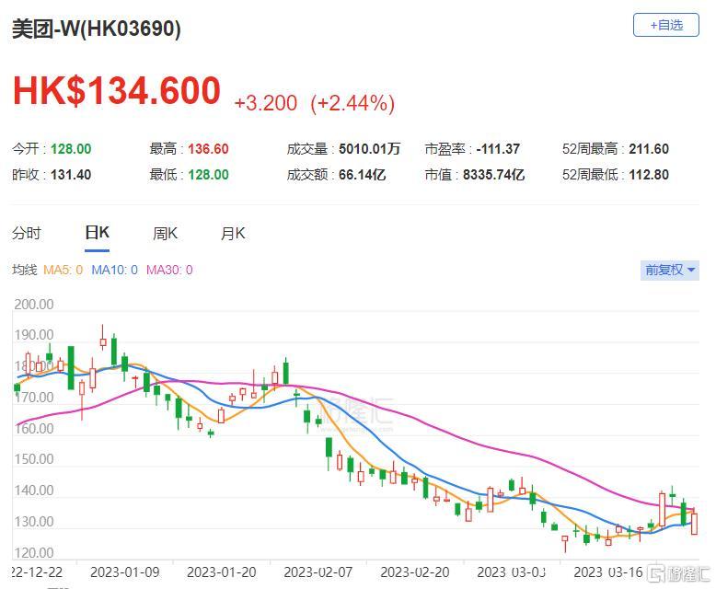The image size is (716, 589).
Task: Click 昨收 previous close 131.40
Action: 71,175
